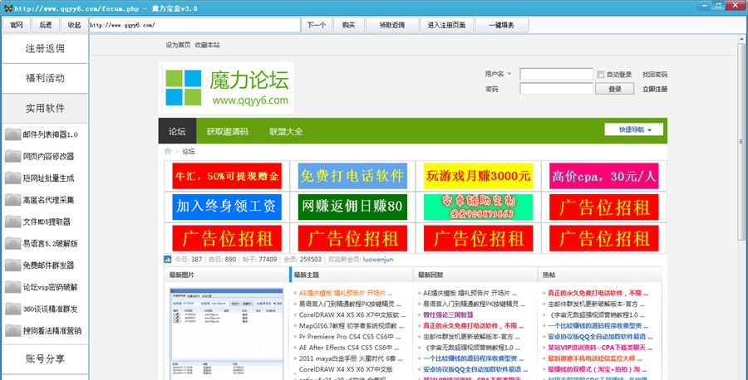Click the 一键填表 button
Screen dimensions: 748x380
pyautogui.click(x=502, y=25)
